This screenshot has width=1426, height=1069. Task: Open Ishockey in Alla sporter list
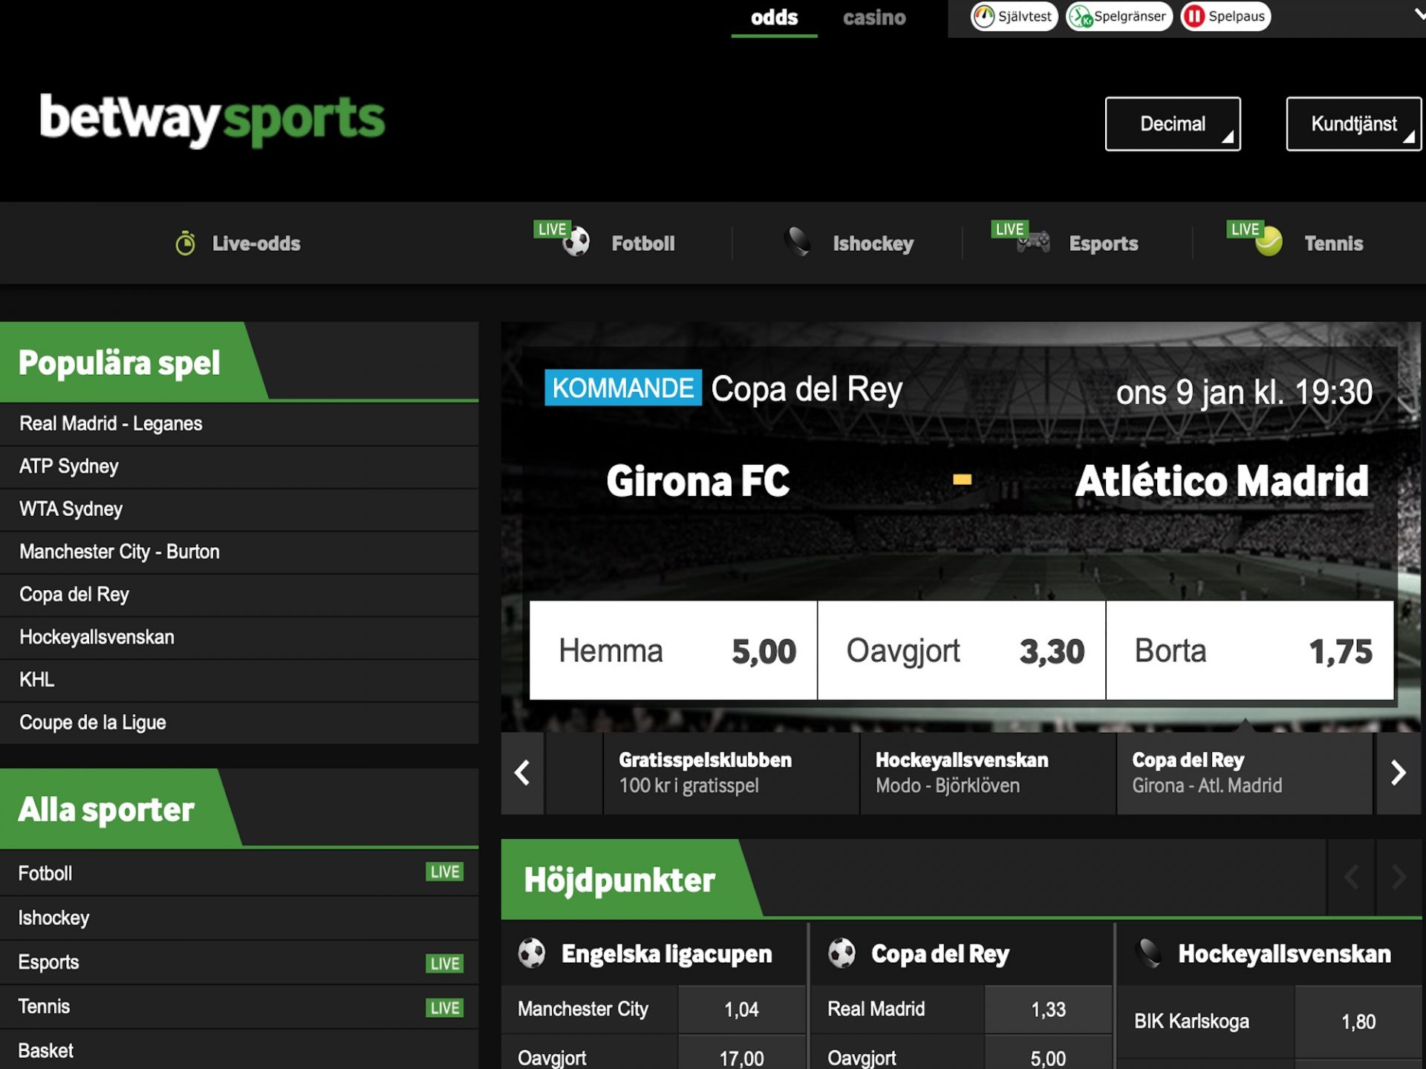239,918
